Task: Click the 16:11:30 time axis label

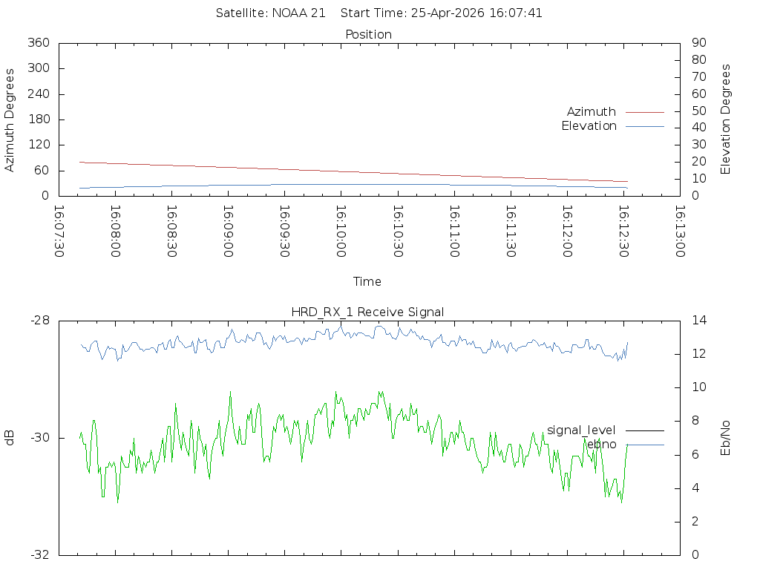Action: click(510, 231)
